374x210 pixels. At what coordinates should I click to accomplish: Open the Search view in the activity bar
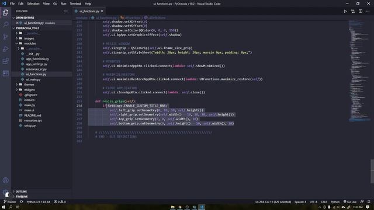point(5,24)
